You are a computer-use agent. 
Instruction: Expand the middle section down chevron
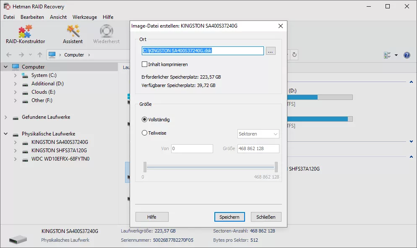point(412,142)
